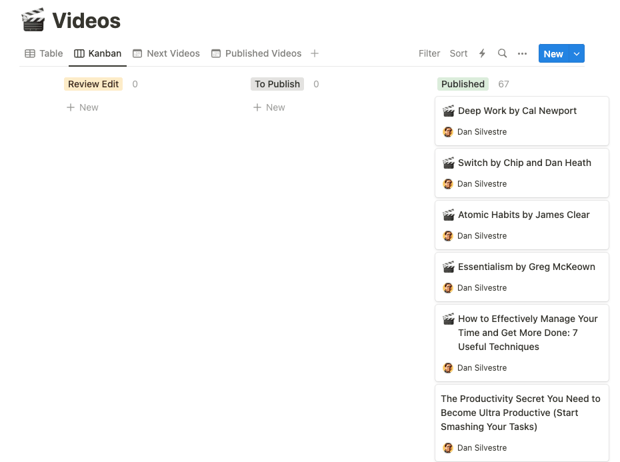Add new card under To Publish

pyautogui.click(x=269, y=107)
